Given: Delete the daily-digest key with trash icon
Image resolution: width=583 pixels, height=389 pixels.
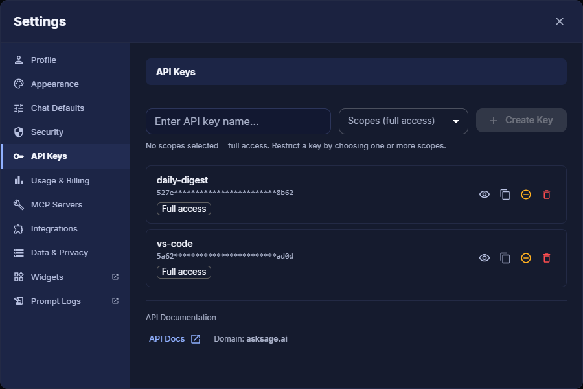Looking at the screenshot, I should point(547,194).
